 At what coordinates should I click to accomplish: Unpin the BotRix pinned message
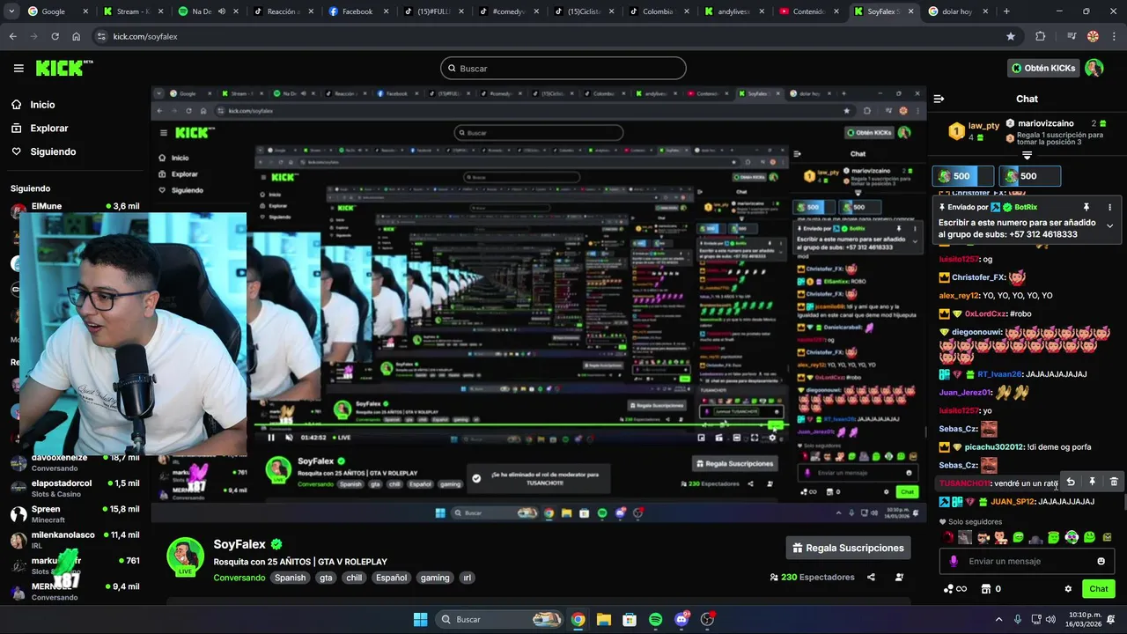(x=1086, y=207)
